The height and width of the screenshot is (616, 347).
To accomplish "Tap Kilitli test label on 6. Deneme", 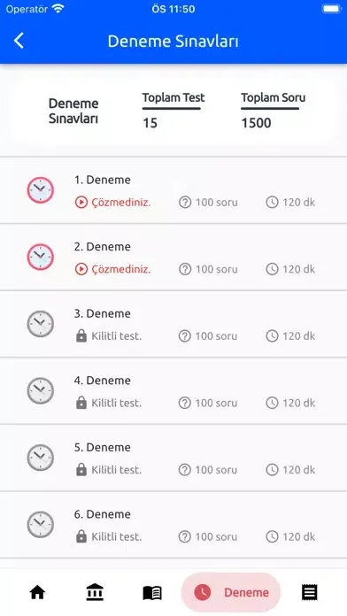I will click(x=116, y=536).
